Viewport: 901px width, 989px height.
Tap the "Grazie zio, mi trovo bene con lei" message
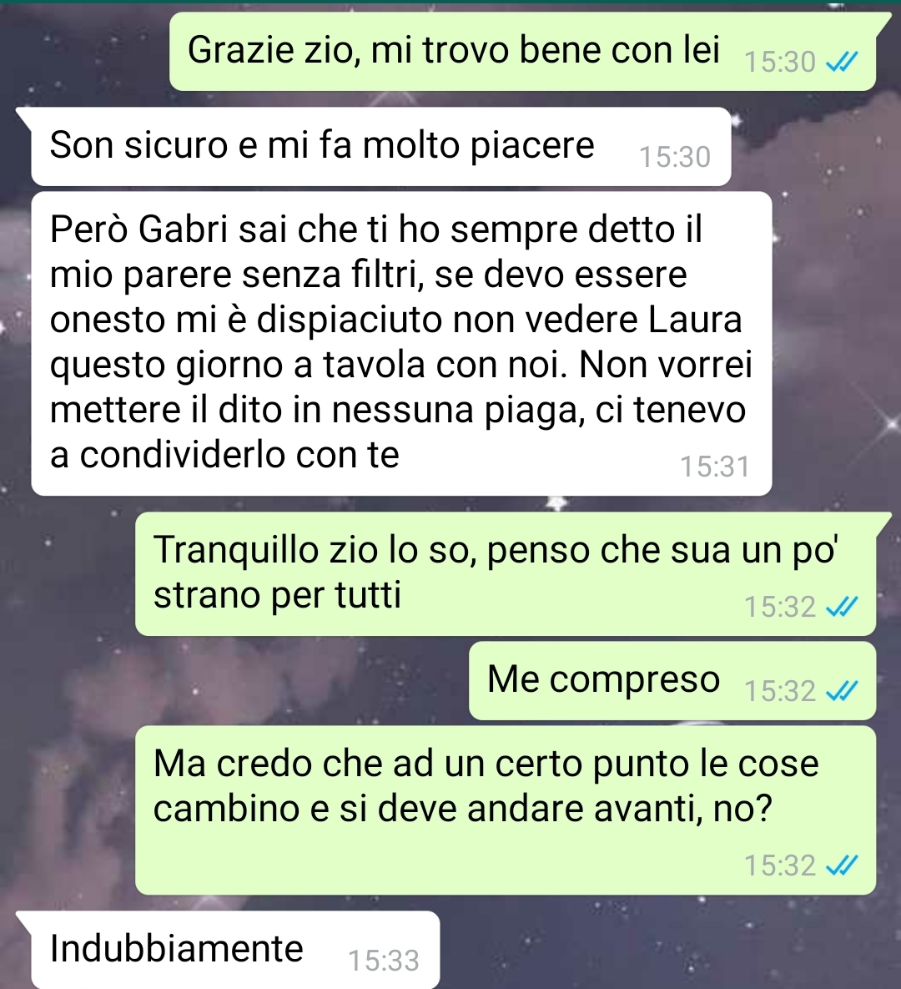523,52
